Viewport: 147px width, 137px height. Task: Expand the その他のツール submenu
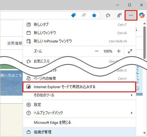point(79,95)
